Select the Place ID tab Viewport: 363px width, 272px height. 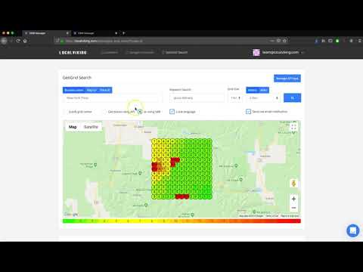point(105,90)
